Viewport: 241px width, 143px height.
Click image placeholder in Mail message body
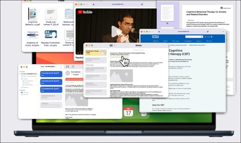coord(77,100)
